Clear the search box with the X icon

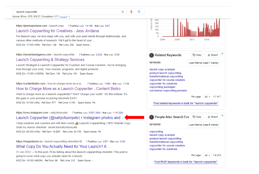click(123, 12)
